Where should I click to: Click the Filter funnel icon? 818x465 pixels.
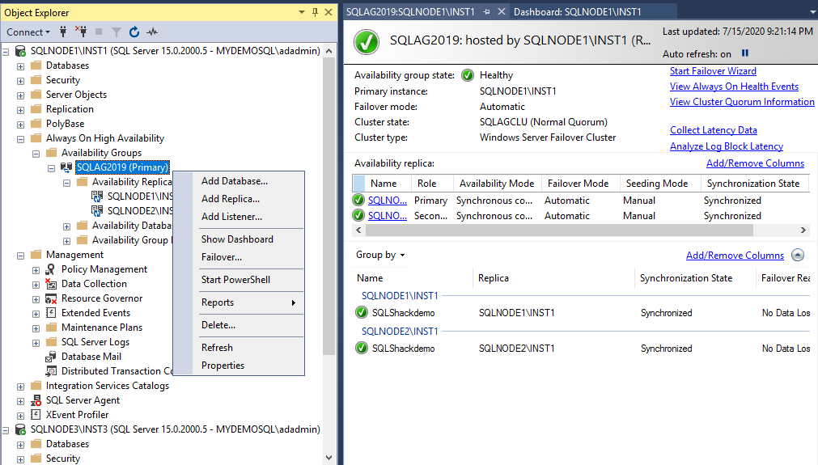[x=117, y=32]
